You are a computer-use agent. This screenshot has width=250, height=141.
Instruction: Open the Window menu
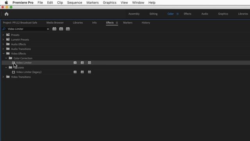(138, 3)
